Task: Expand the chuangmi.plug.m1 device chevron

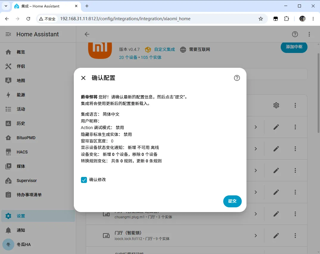Action: [x=256, y=214]
